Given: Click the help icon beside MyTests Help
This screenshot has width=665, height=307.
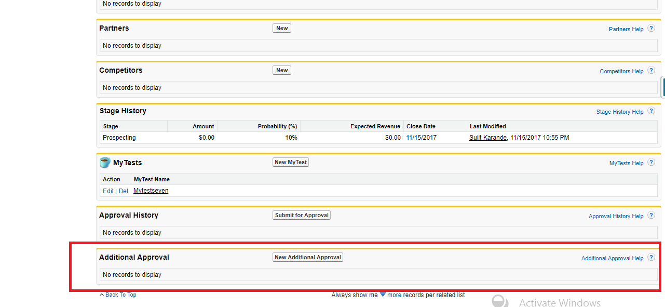Looking at the screenshot, I should (x=651, y=163).
